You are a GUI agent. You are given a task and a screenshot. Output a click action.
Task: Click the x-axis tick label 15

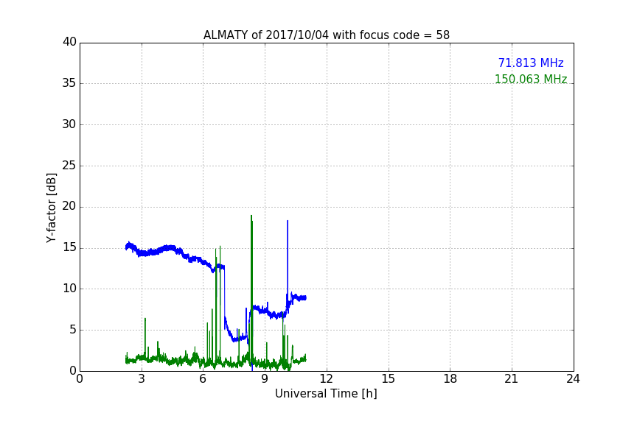(389, 379)
